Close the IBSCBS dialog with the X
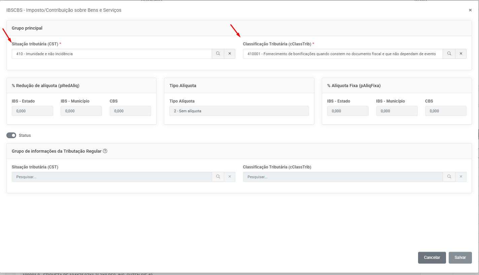Image resolution: width=479 pixels, height=275 pixels. [x=470, y=10]
